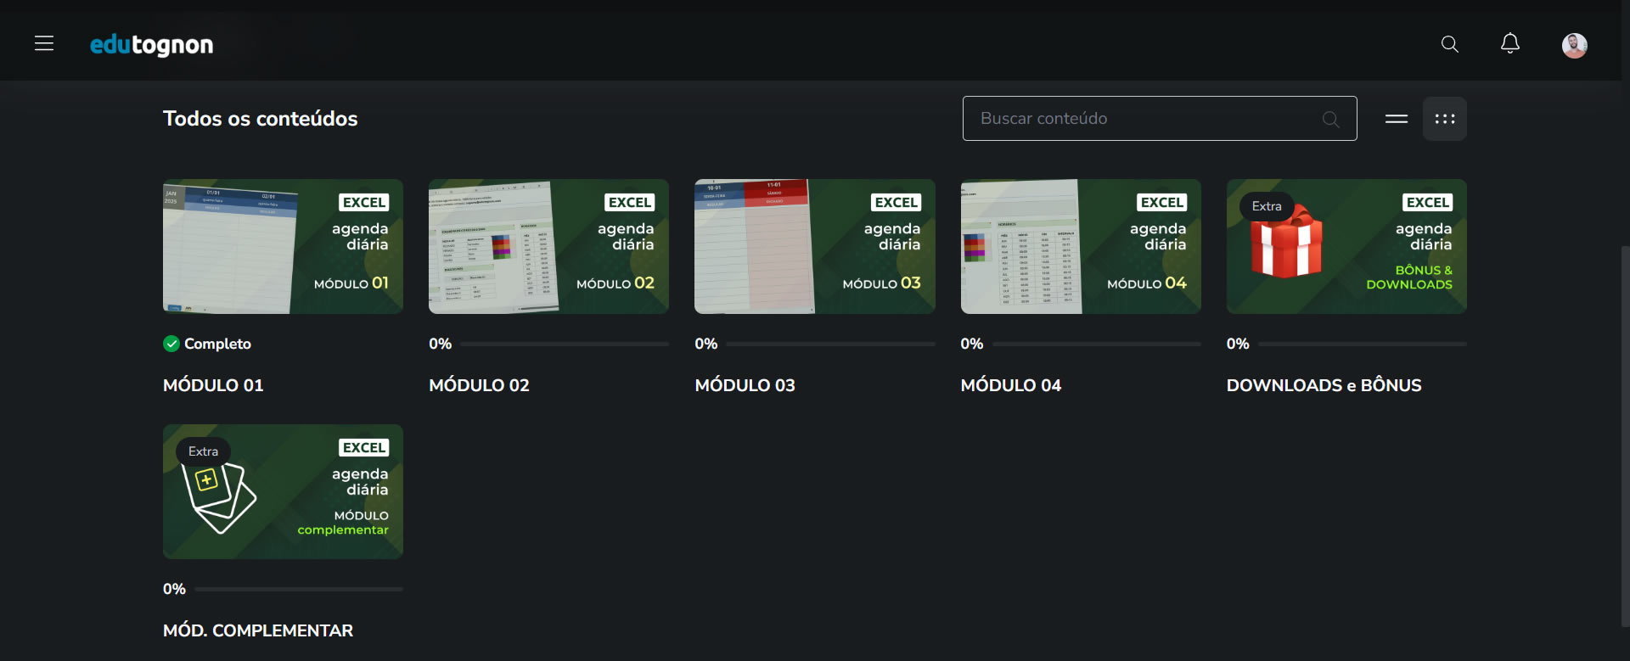
Task: Click the MÓDULO 04 title
Action: (x=1011, y=385)
